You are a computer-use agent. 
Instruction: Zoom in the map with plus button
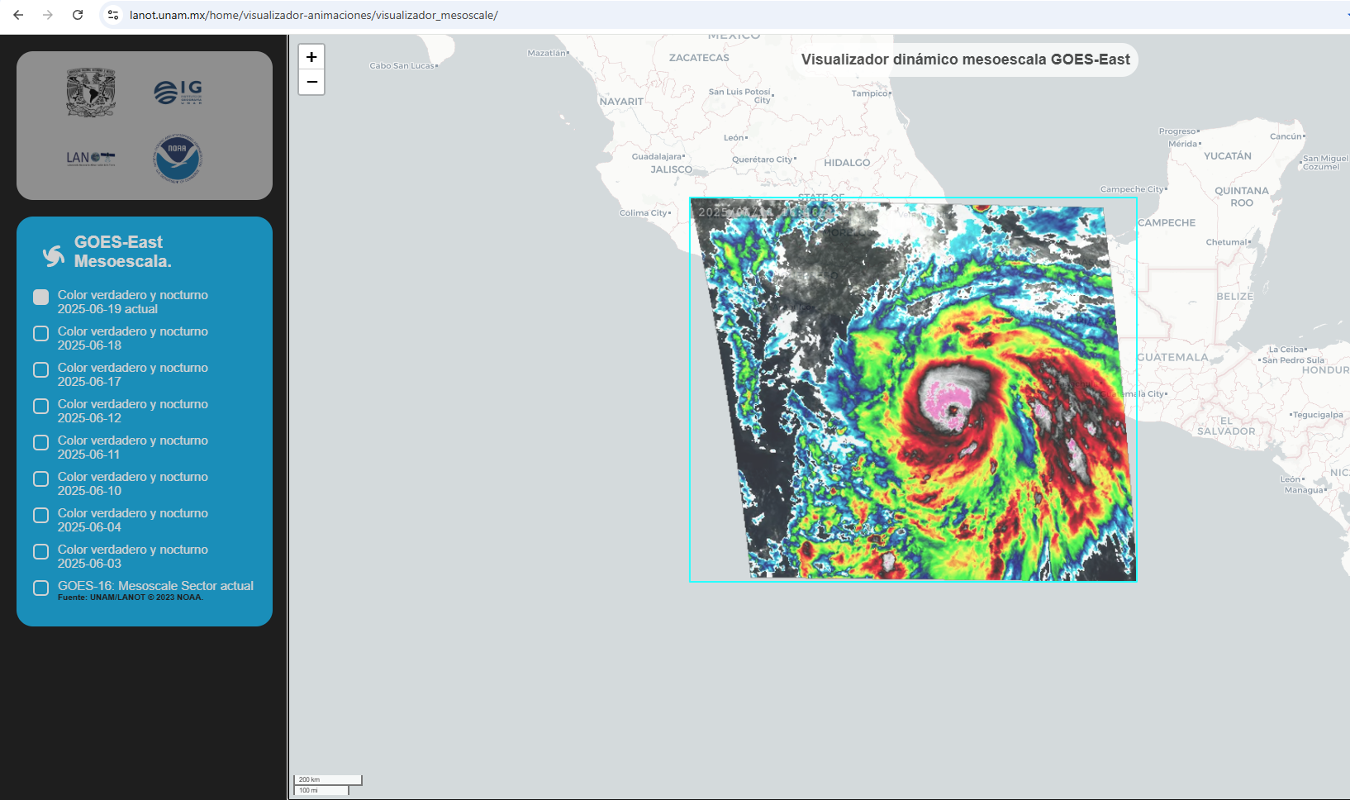[x=311, y=57]
